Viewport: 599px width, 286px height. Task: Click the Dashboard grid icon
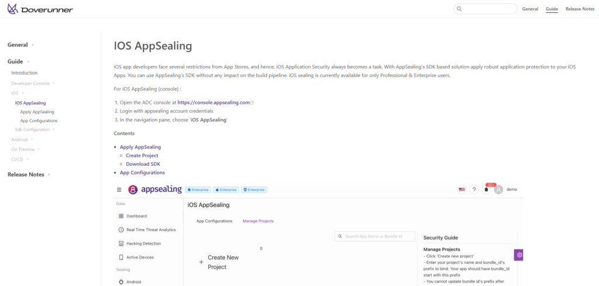(x=121, y=216)
